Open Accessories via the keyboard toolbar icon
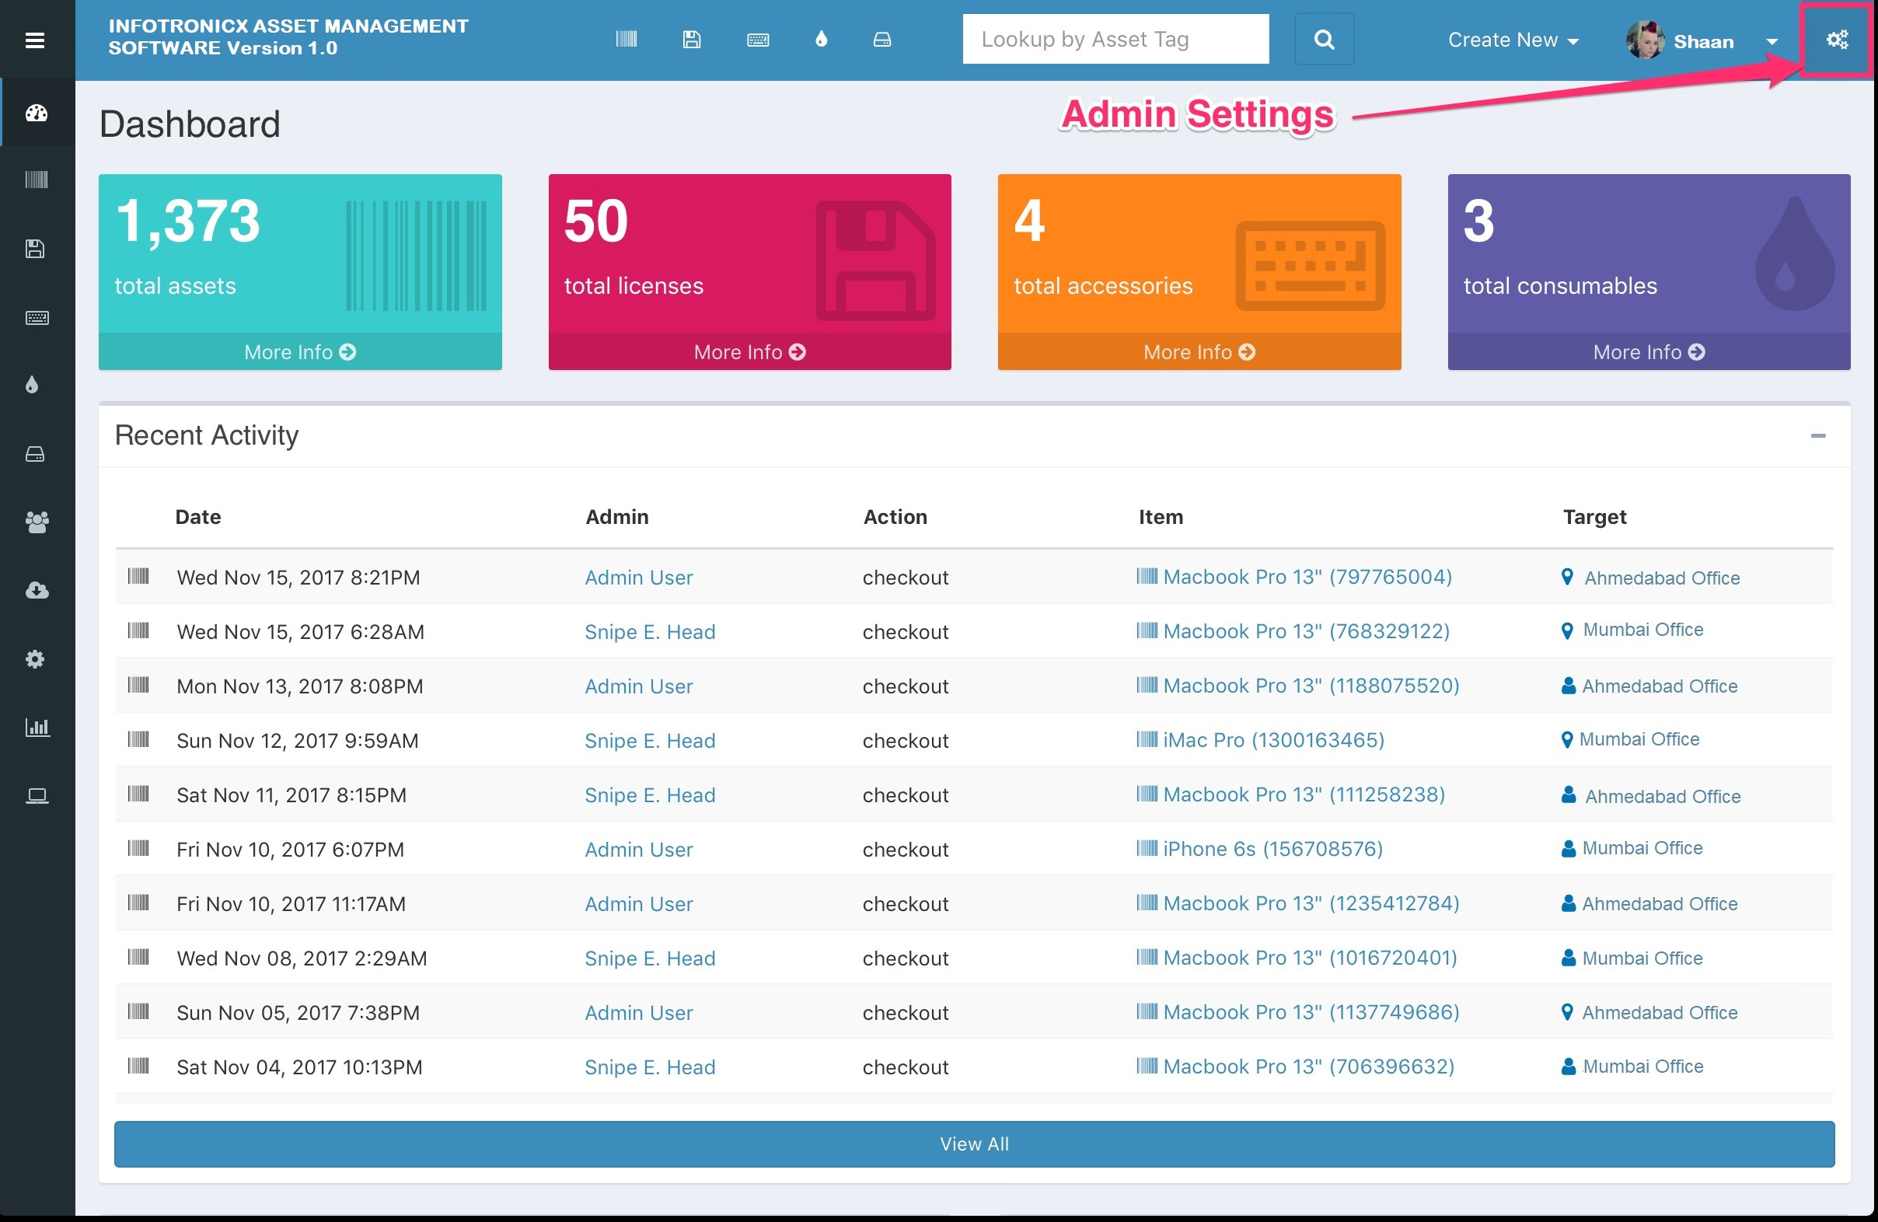1878x1222 pixels. pyautogui.click(x=758, y=39)
